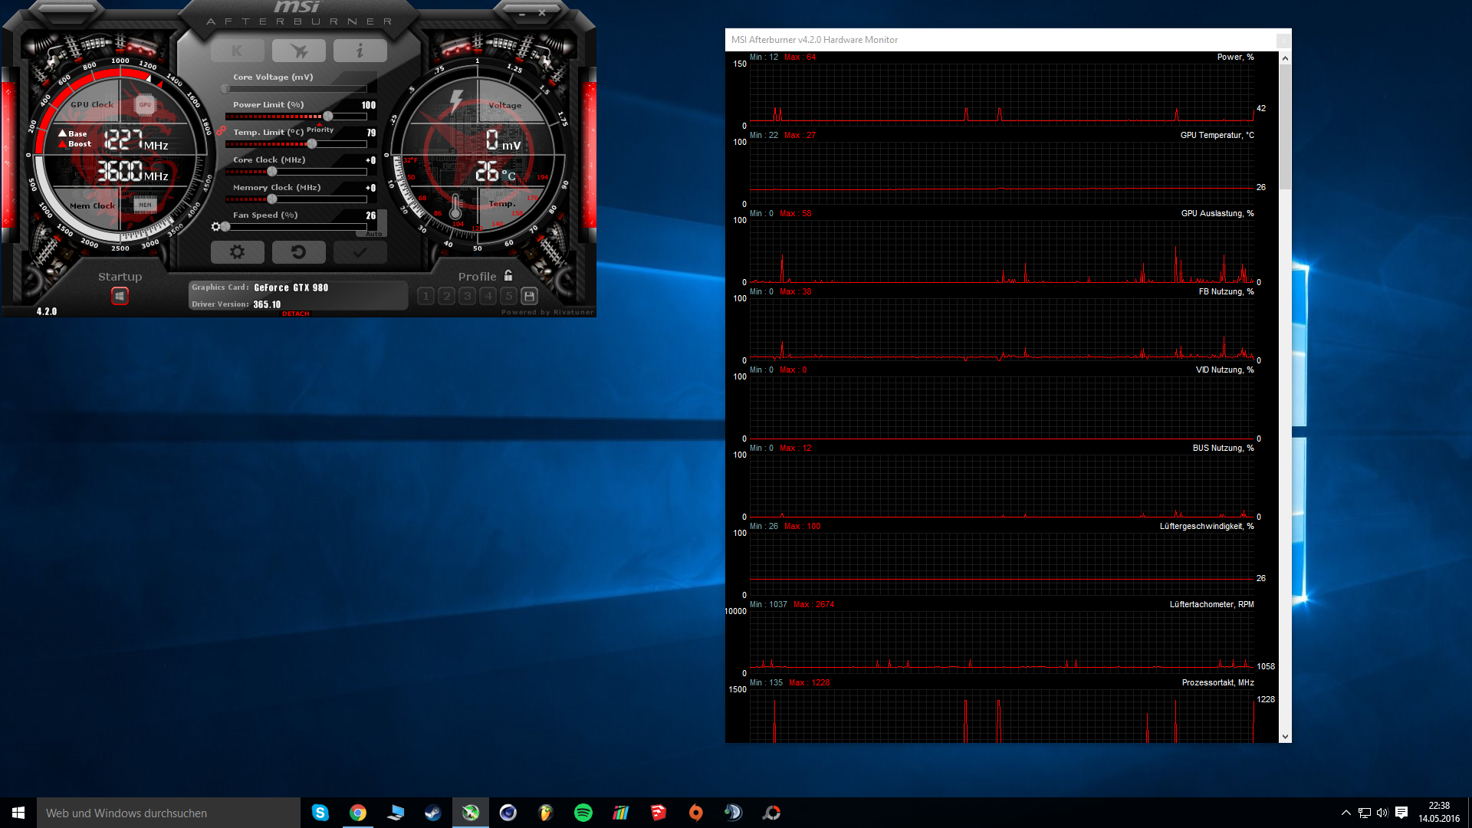Click the GPU chip icon on clock gauge
Image resolution: width=1472 pixels, height=828 pixels.
click(x=145, y=104)
